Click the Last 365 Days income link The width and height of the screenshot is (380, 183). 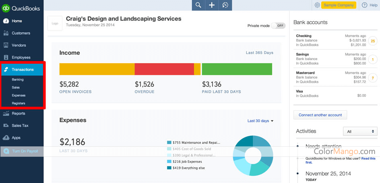click(x=260, y=53)
